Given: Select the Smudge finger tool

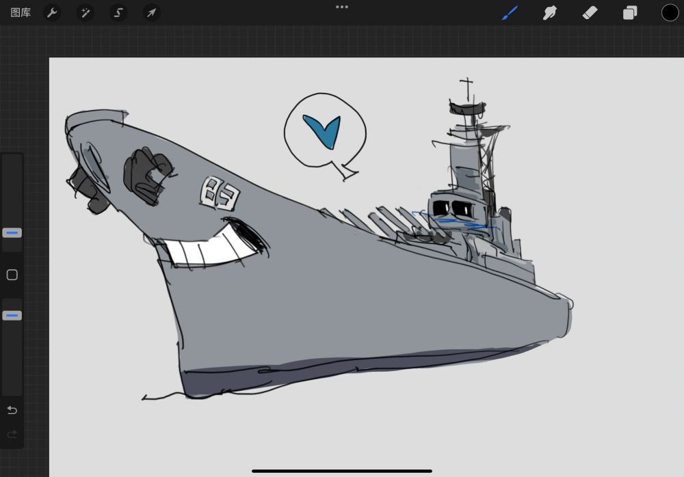Looking at the screenshot, I should click(550, 13).
